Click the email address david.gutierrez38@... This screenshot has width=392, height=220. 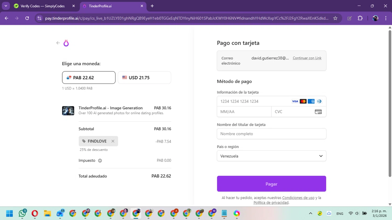pyautogui.click(x=270, y=58)
